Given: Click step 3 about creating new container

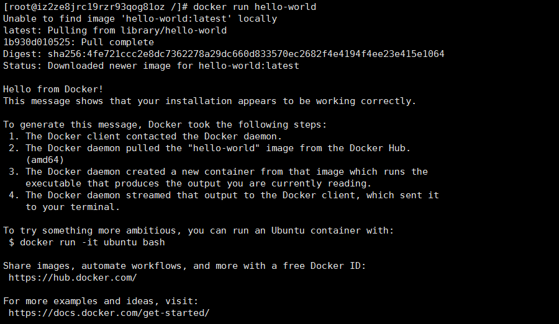Looking at the screenshot, I should click(x=218, y=177).
